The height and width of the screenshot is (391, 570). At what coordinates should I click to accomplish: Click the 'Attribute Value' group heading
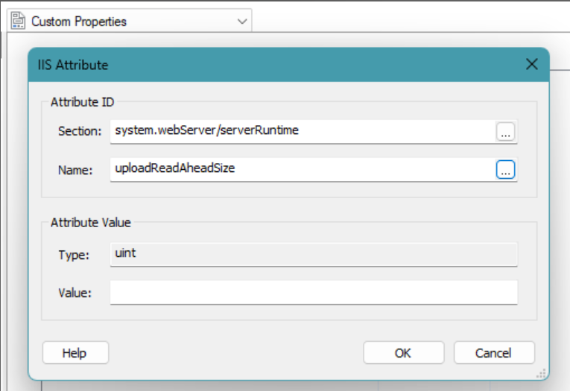pos(90,223)
